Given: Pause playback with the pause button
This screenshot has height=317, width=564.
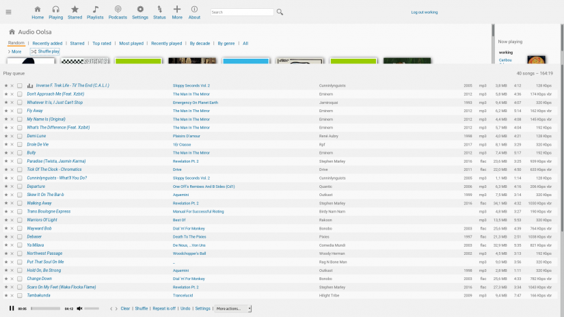Looking at the screenshot, I should 12,308.
